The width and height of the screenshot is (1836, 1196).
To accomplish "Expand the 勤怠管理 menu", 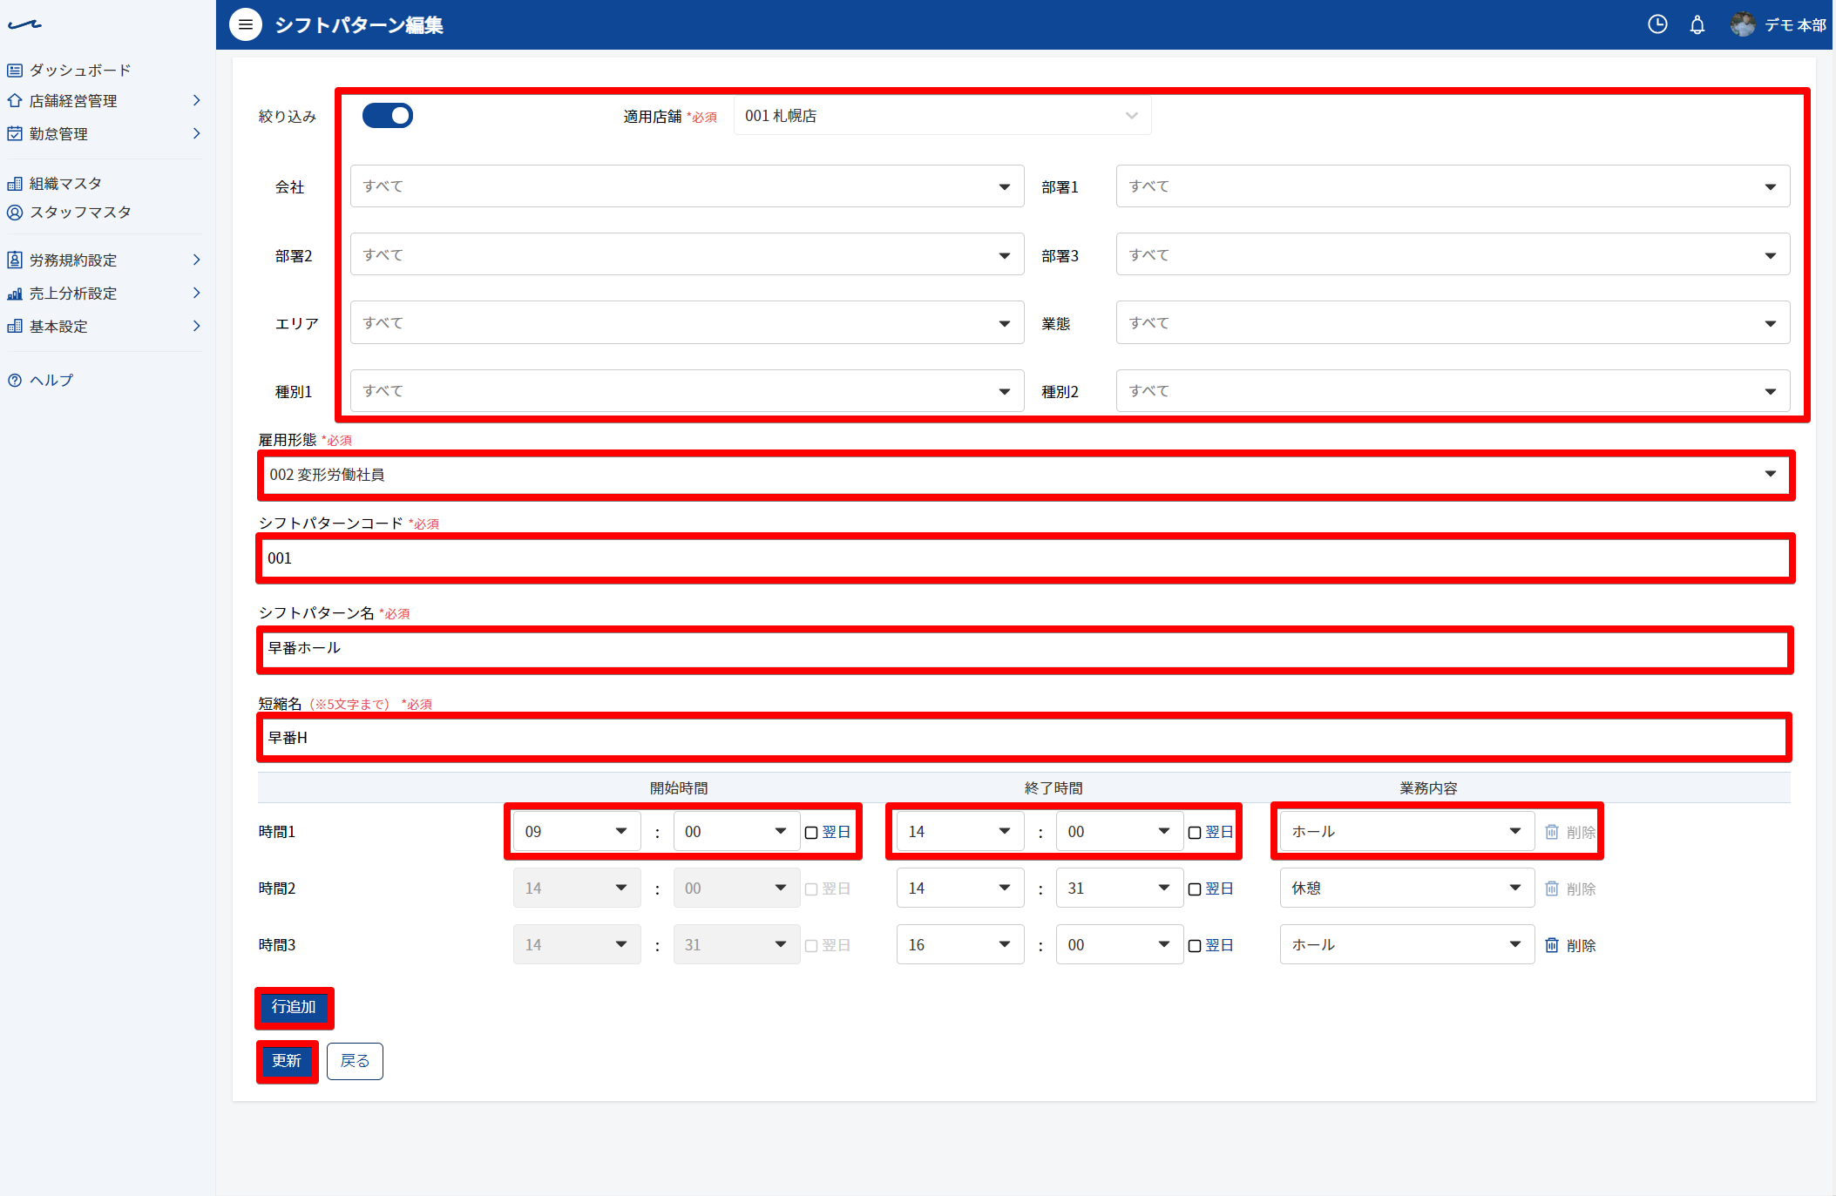I will click(x=105, y=133).
